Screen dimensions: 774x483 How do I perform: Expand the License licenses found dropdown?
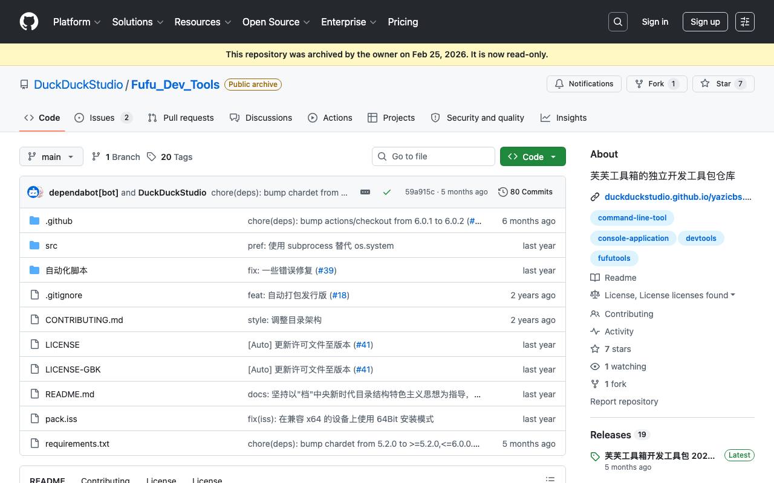(x=670, y=295)
